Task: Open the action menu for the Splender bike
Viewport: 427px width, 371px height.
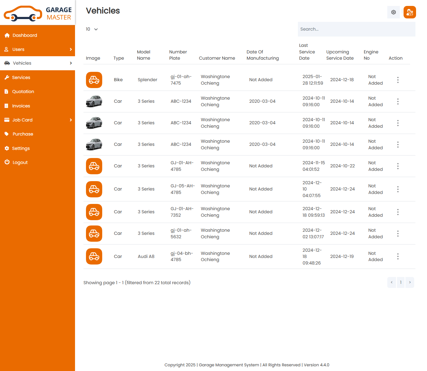Action: click(398, 80)
